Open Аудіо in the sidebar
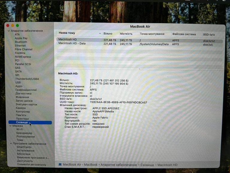This screenshot has width=230, height=173. point(19,86)
